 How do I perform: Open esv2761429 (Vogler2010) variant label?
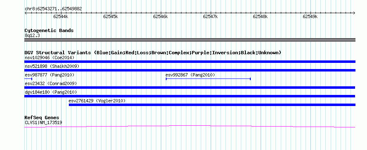97,101
